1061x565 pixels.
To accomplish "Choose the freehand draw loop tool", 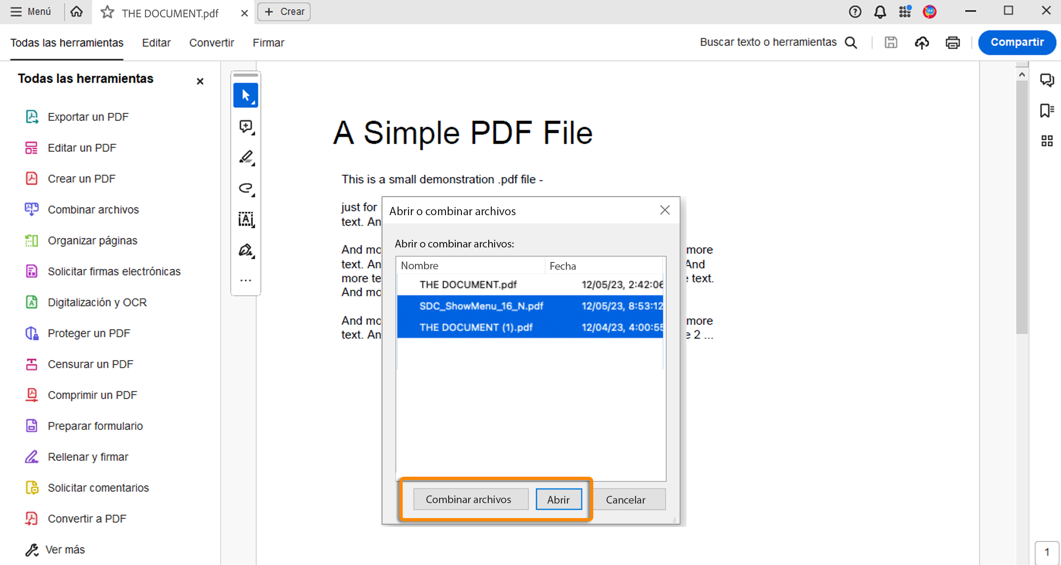I will (x=246, y=188).
